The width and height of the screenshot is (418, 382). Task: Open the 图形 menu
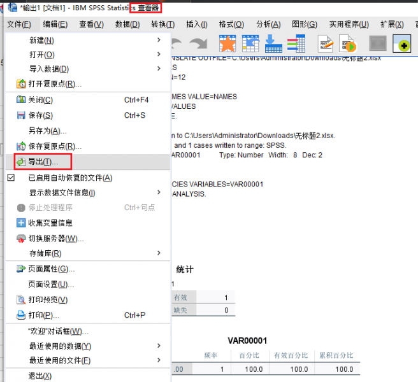click(x=304, y=24)
